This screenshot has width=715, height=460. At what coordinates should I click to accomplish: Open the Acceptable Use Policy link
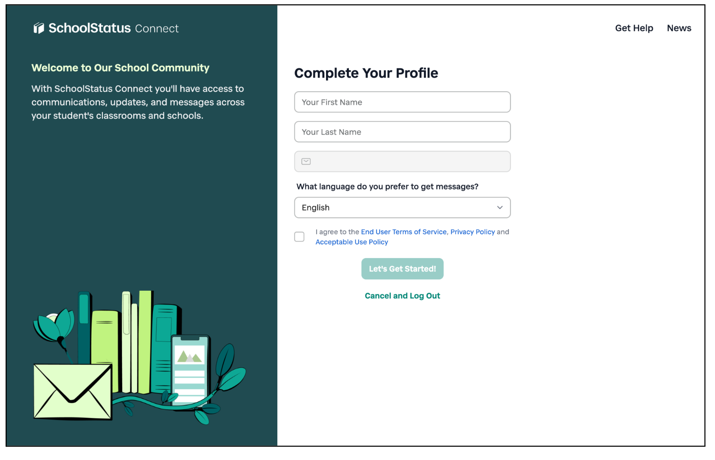pyautogui.click(x=351, y=242)
